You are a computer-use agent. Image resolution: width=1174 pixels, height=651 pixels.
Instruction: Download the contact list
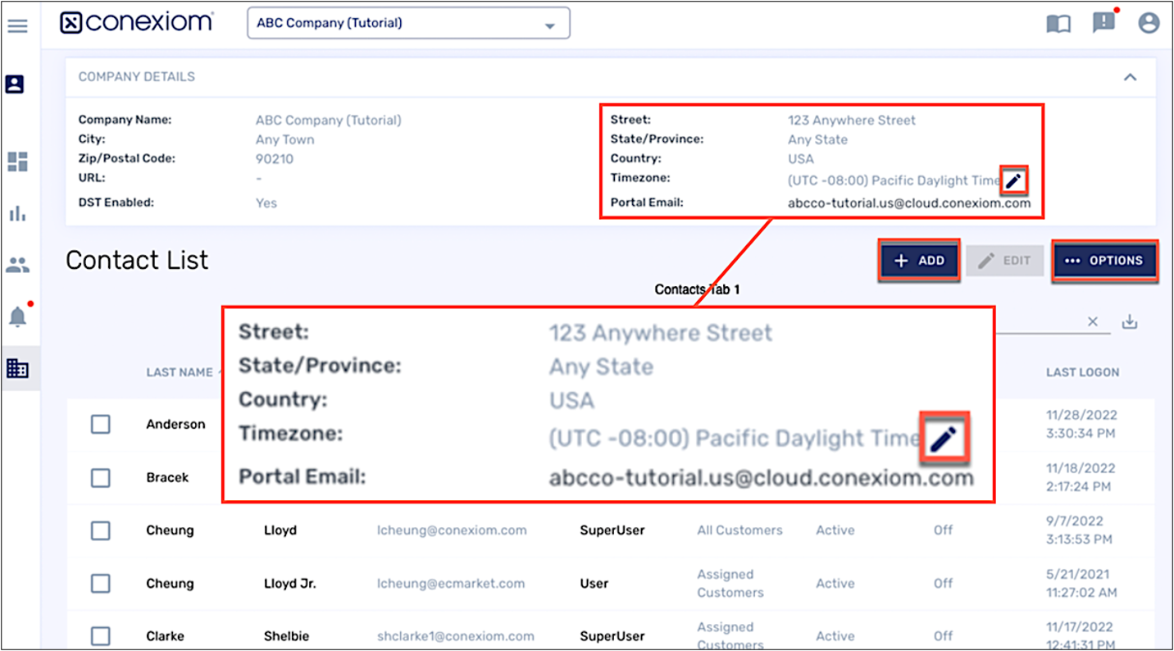coord(1130,322)
